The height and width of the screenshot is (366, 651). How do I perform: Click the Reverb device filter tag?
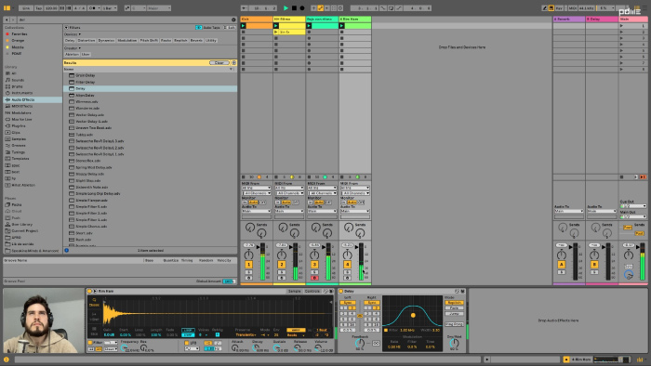(x=196, y=41)
